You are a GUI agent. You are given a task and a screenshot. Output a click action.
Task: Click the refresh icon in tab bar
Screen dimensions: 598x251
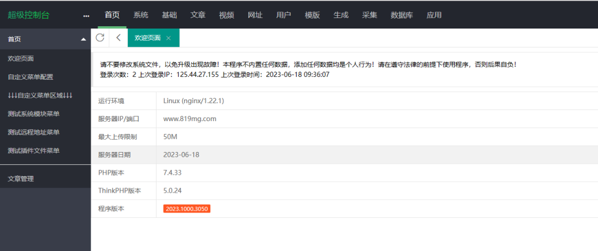point(100,38)
